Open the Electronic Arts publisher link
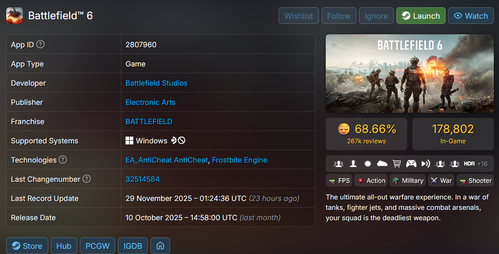Image resolution: width=499 pixels, height=254 pixels. [x=150, y=102]
